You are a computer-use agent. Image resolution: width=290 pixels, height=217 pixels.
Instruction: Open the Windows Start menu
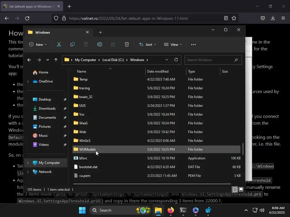pyautogui.click(x=82, y=210)
